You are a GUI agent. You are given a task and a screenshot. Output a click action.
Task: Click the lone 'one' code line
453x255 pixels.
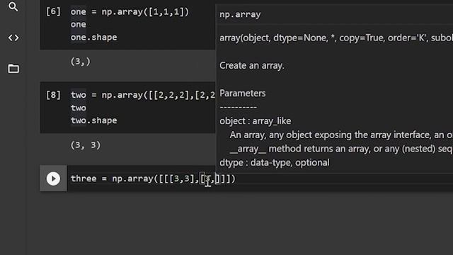point(79,25)
